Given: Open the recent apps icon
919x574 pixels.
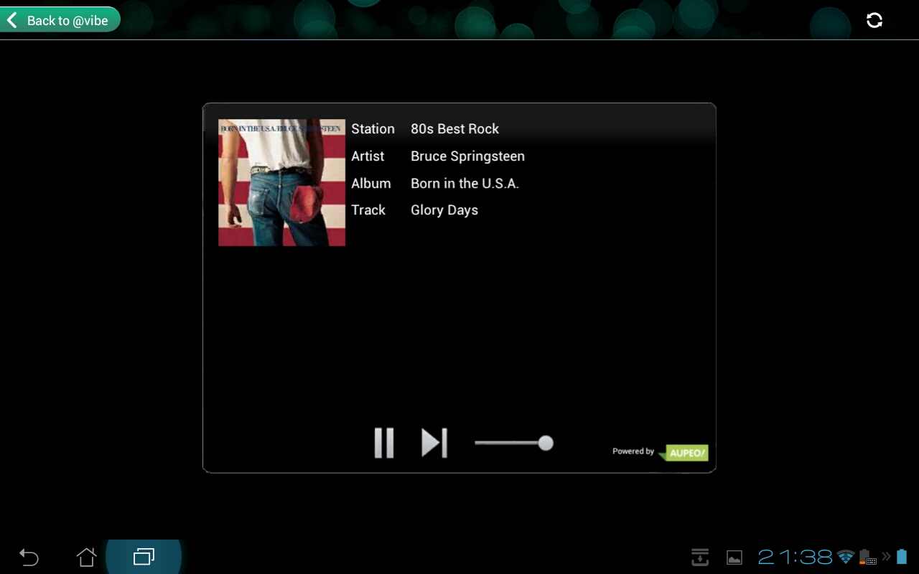Looking at the screenshot, I should pos(144,557).
